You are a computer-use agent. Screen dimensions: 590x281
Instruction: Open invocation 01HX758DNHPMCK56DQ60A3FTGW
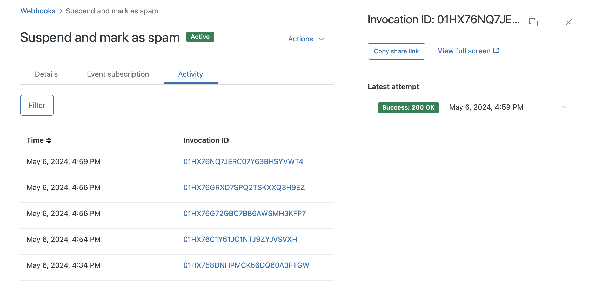tap(246, 265)
